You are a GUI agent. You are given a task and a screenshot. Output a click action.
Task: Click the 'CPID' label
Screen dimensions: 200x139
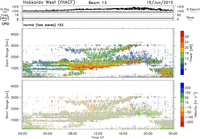tap(5, 24)
